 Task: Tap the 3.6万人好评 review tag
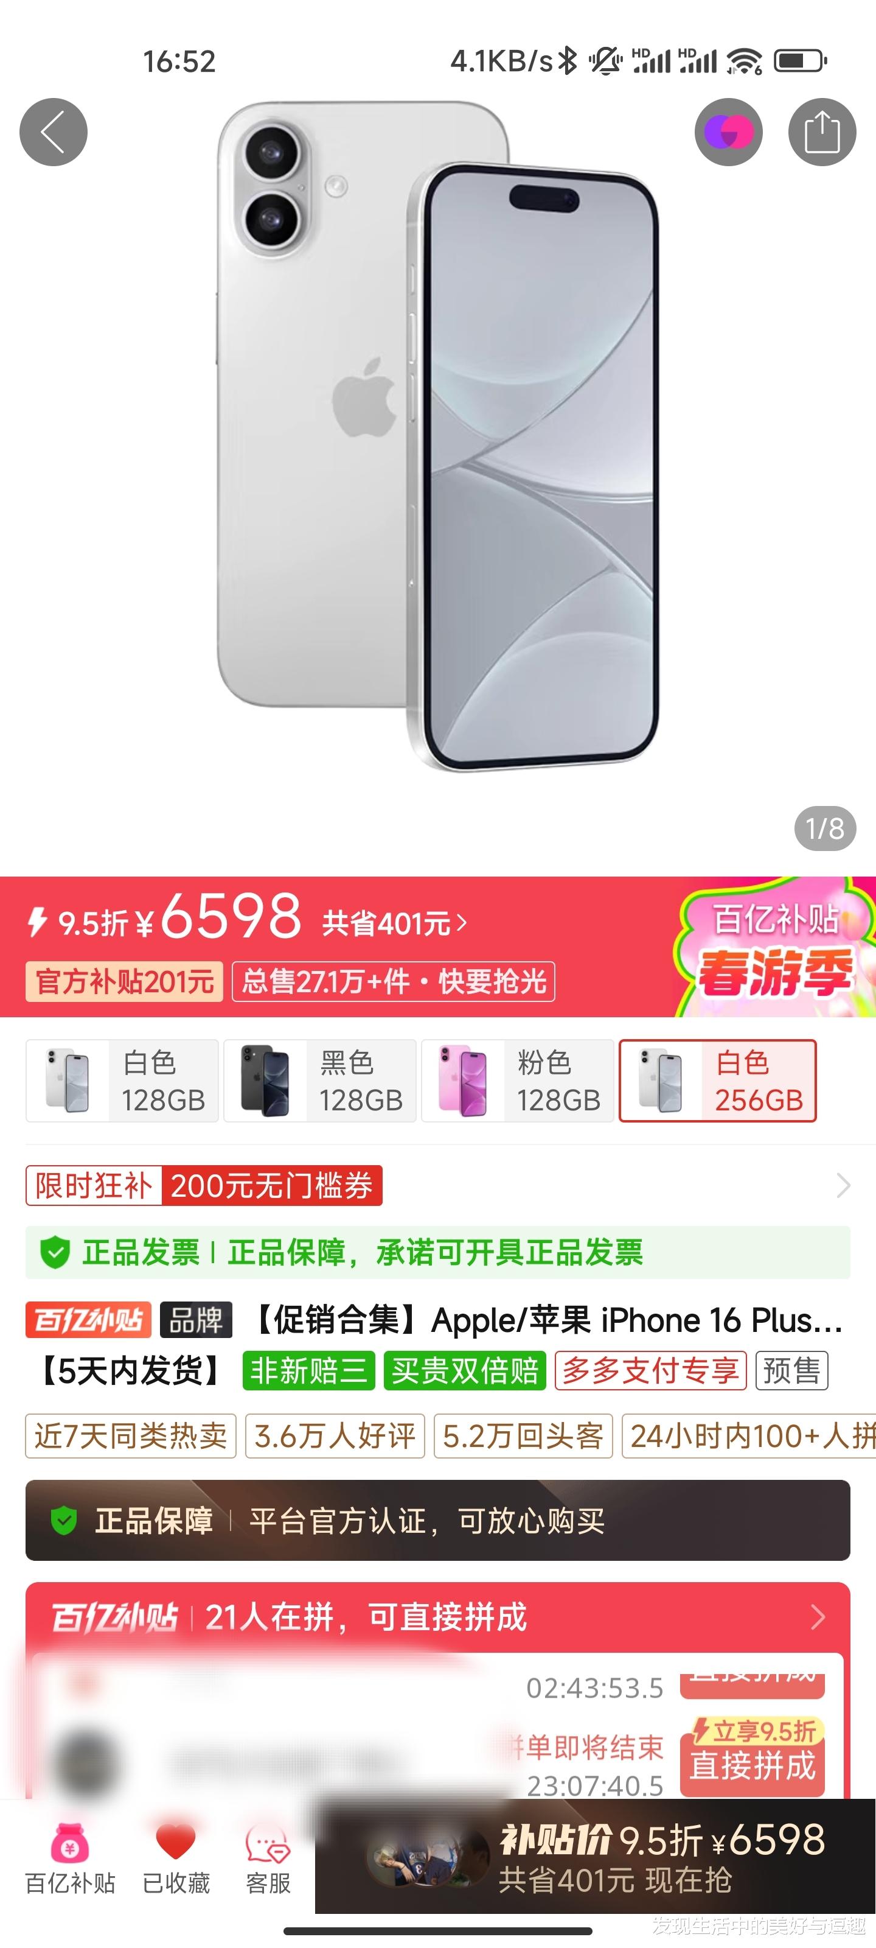(x=335, y=1436)
